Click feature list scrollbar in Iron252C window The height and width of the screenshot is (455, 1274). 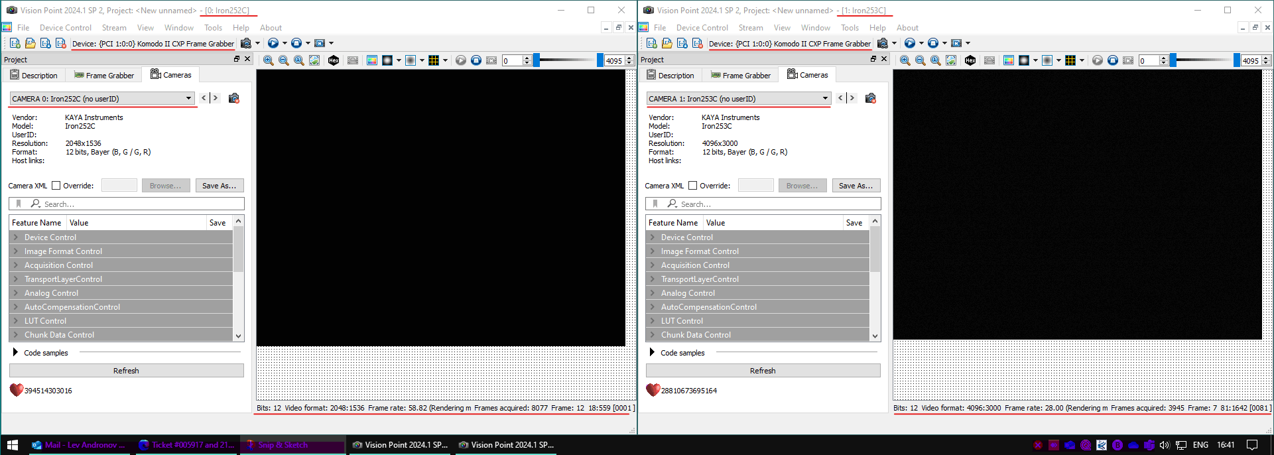coord(238,250)
